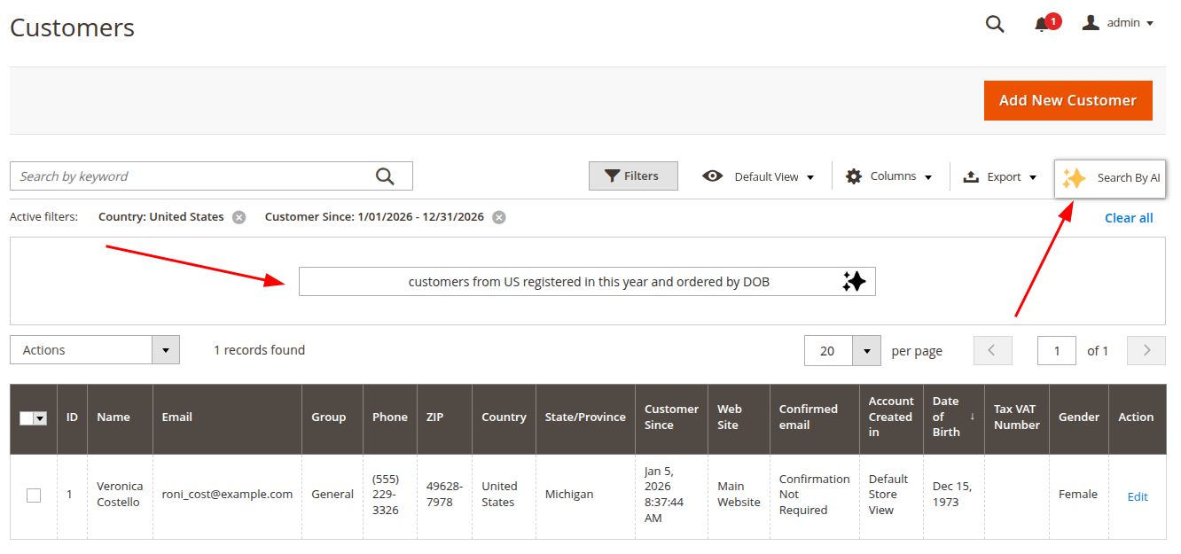Sort by Name column header
Image resolution: width=1181 pixels, height=554 pixels.
120,417
